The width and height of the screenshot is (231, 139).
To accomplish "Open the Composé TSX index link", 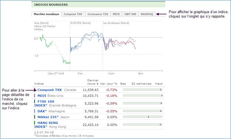I will (49, 90).
